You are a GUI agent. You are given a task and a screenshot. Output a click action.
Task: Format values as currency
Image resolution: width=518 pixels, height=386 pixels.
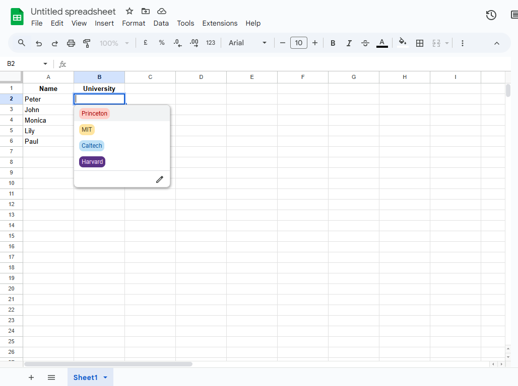click(145, 43)
